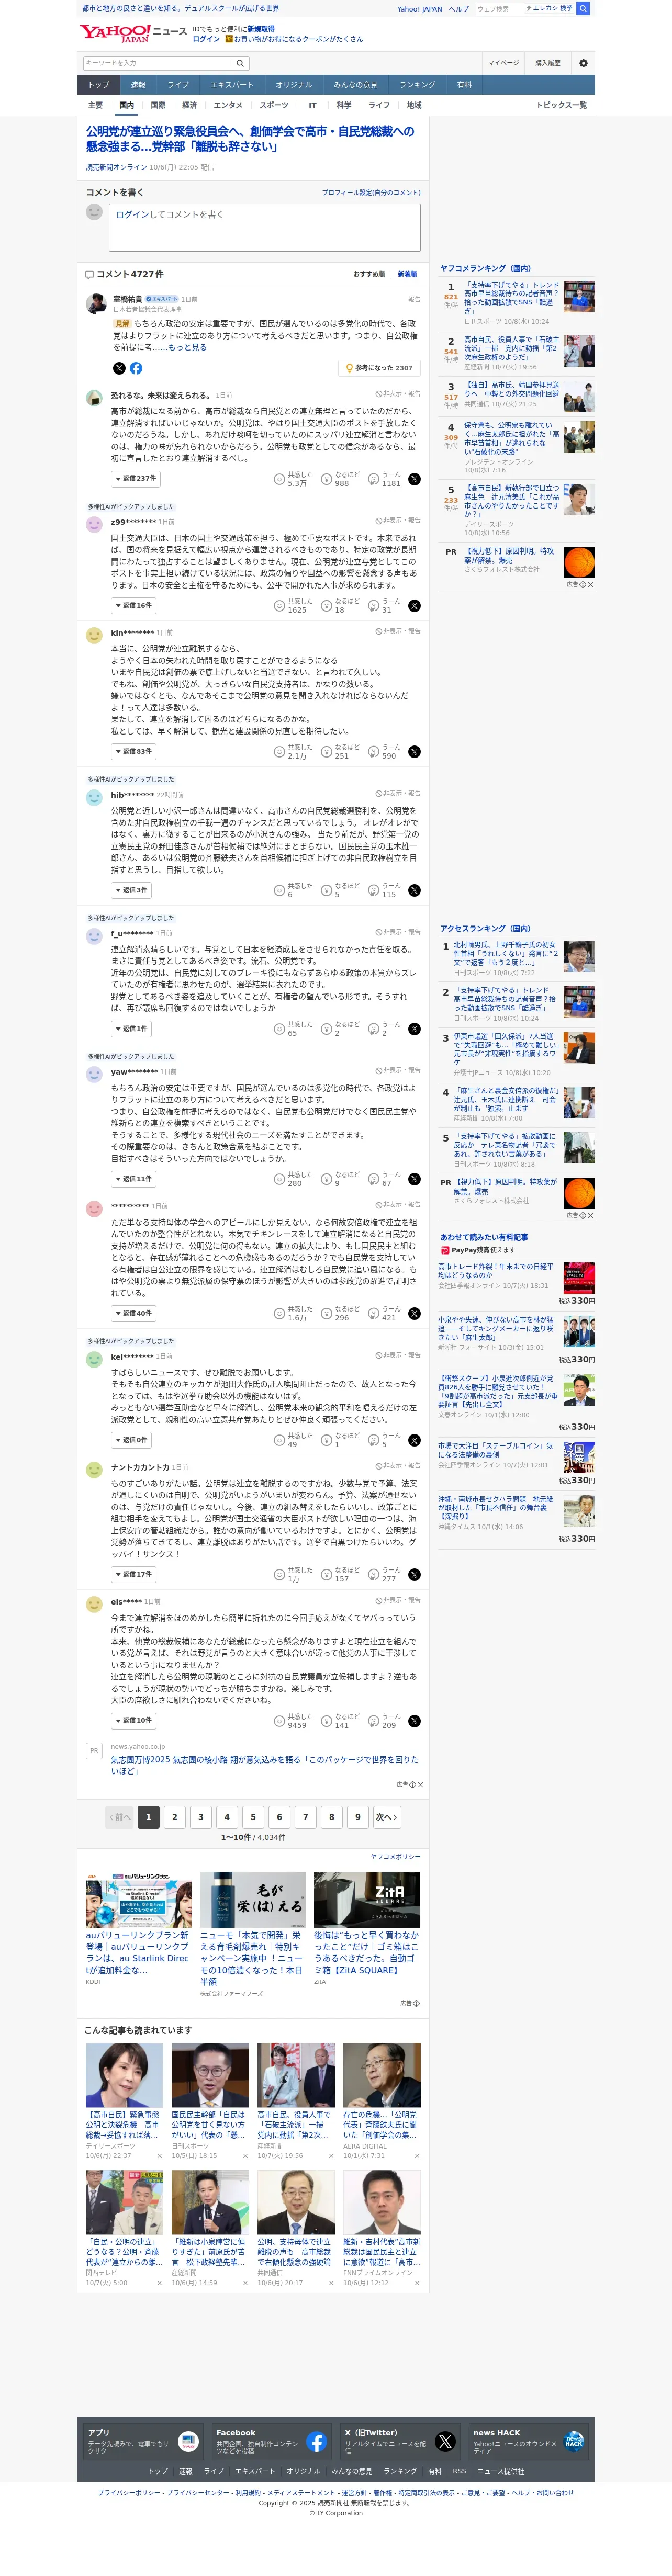Image resolution: width=672 pixels, height=2576 pixels.
Task: Click the キーワードを入力 search field
Action: click(157, 63)
